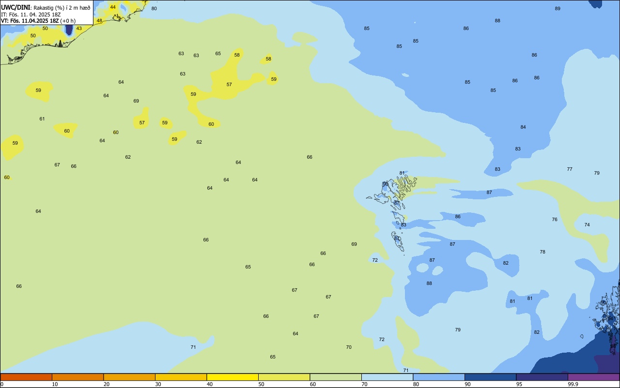Select the 10–20 orange legend swatch
This screenshot has height=388, width=620.
pos(77,377)
